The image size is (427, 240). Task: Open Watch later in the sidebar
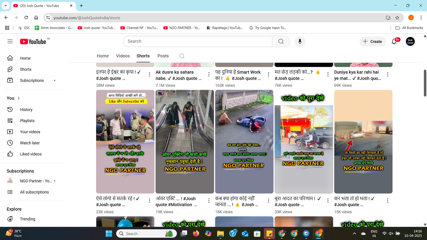30,143
